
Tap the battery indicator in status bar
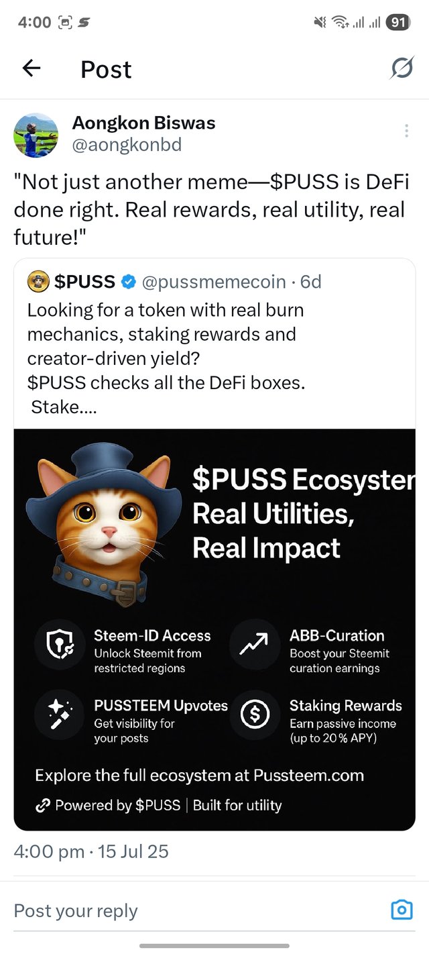pyautogui.click(x=397, y=22)
